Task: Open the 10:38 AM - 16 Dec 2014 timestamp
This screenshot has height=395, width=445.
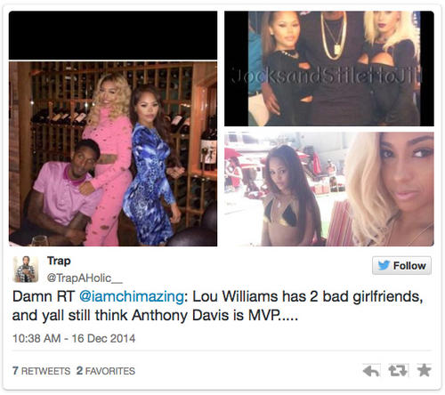Action: [74, 338]
